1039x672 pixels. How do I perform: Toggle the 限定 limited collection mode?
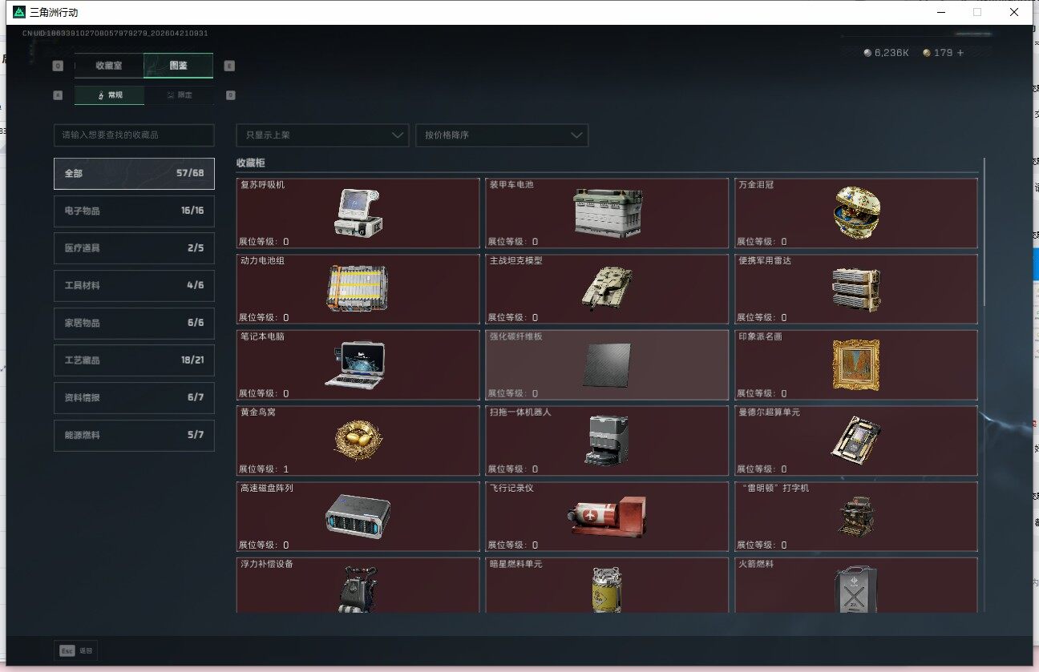point(179,95)
